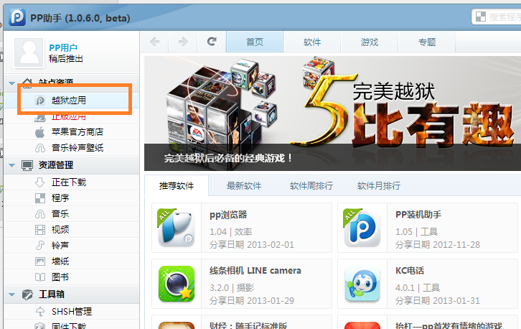Screen dimensions: 521x329
Task: Select the 软件周排行 tab
Action: pos(311,185)
